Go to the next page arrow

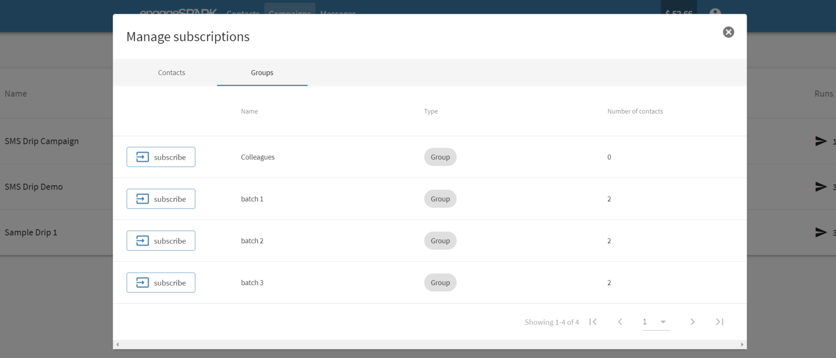[x=692, y=322]
